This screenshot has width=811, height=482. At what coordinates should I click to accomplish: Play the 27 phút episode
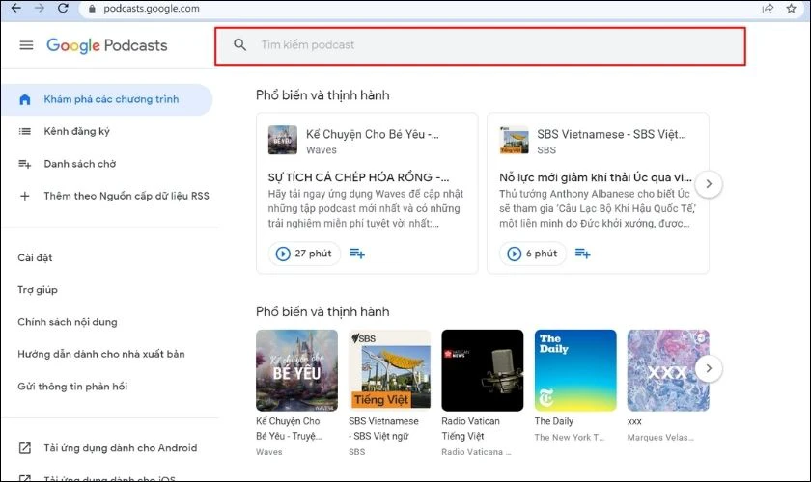[304, 254]
